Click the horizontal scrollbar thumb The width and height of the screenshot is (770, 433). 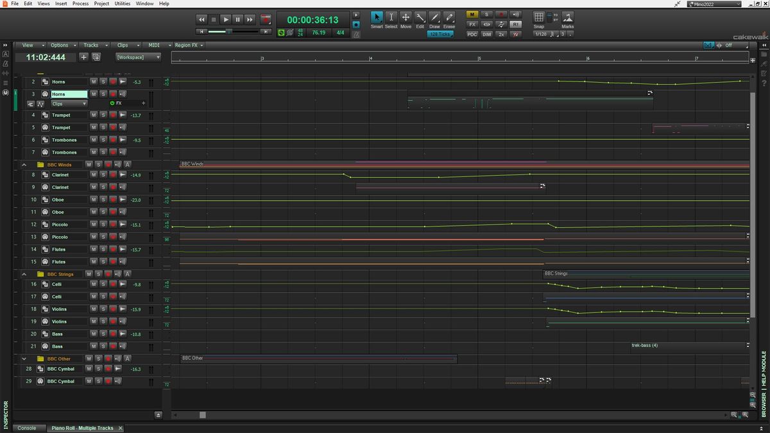click(x=203, y=415)
